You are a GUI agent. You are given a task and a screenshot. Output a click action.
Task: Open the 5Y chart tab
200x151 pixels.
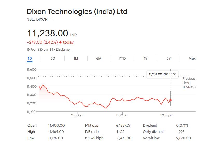(x=169, y=58)
